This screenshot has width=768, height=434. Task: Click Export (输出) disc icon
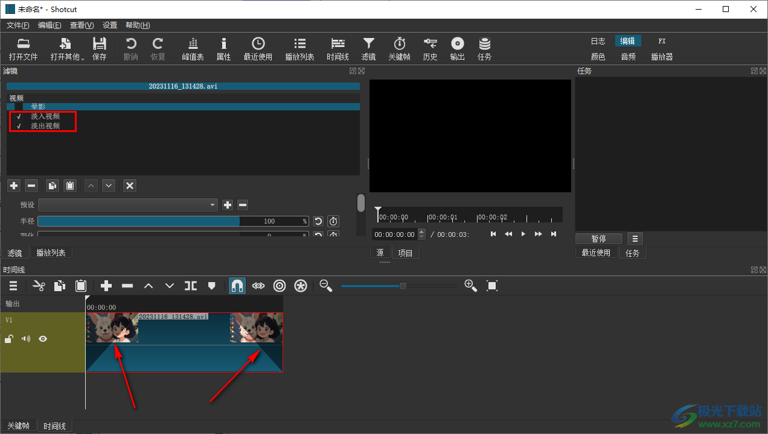(x=457, y=49)
